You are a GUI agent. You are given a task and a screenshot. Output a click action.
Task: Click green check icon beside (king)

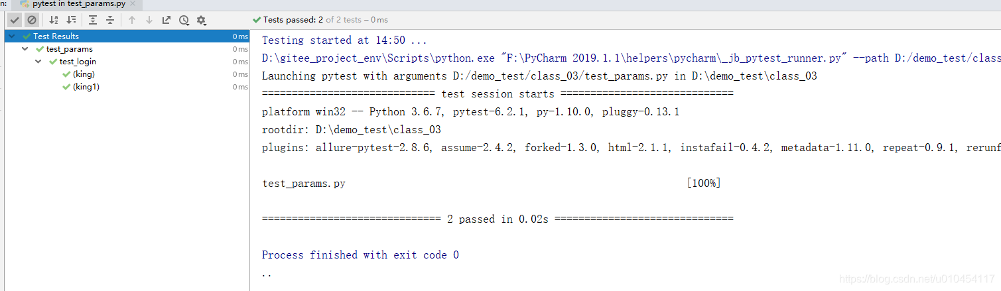tap(66, 74)
